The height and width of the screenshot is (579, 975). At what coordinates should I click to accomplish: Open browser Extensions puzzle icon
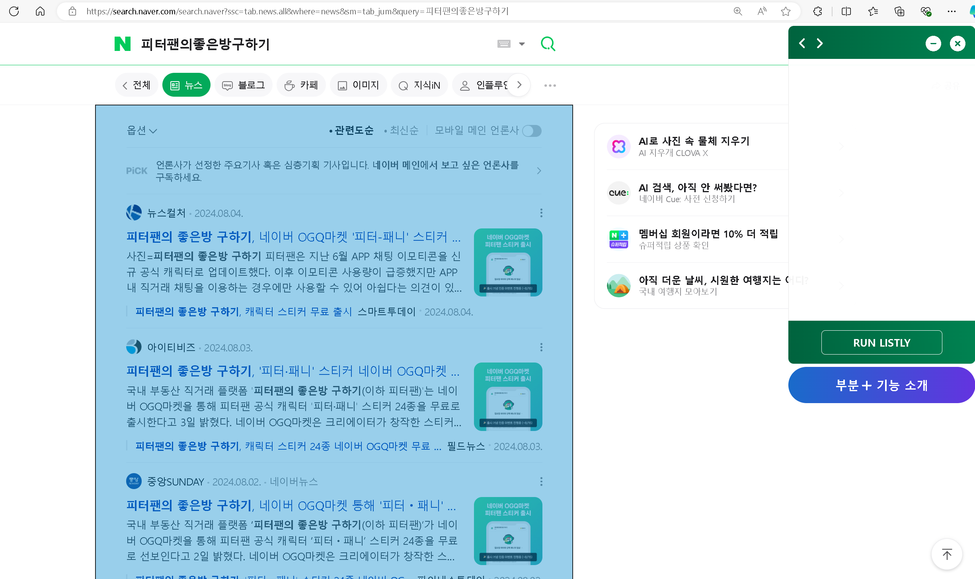[817, 11]
